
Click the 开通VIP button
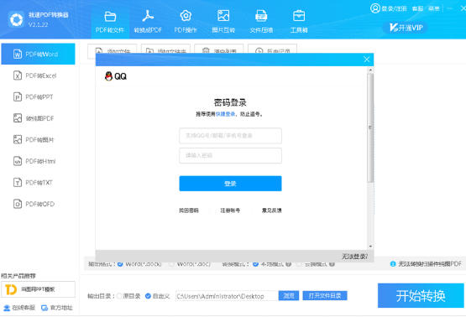(x=406, y=28)
